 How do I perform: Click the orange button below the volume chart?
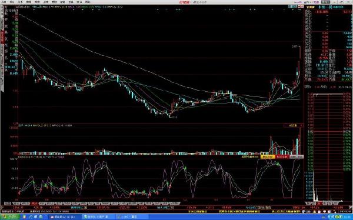(268, 156)
